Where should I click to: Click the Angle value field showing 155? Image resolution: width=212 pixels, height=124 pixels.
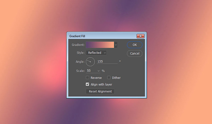(x=107, y=61)
